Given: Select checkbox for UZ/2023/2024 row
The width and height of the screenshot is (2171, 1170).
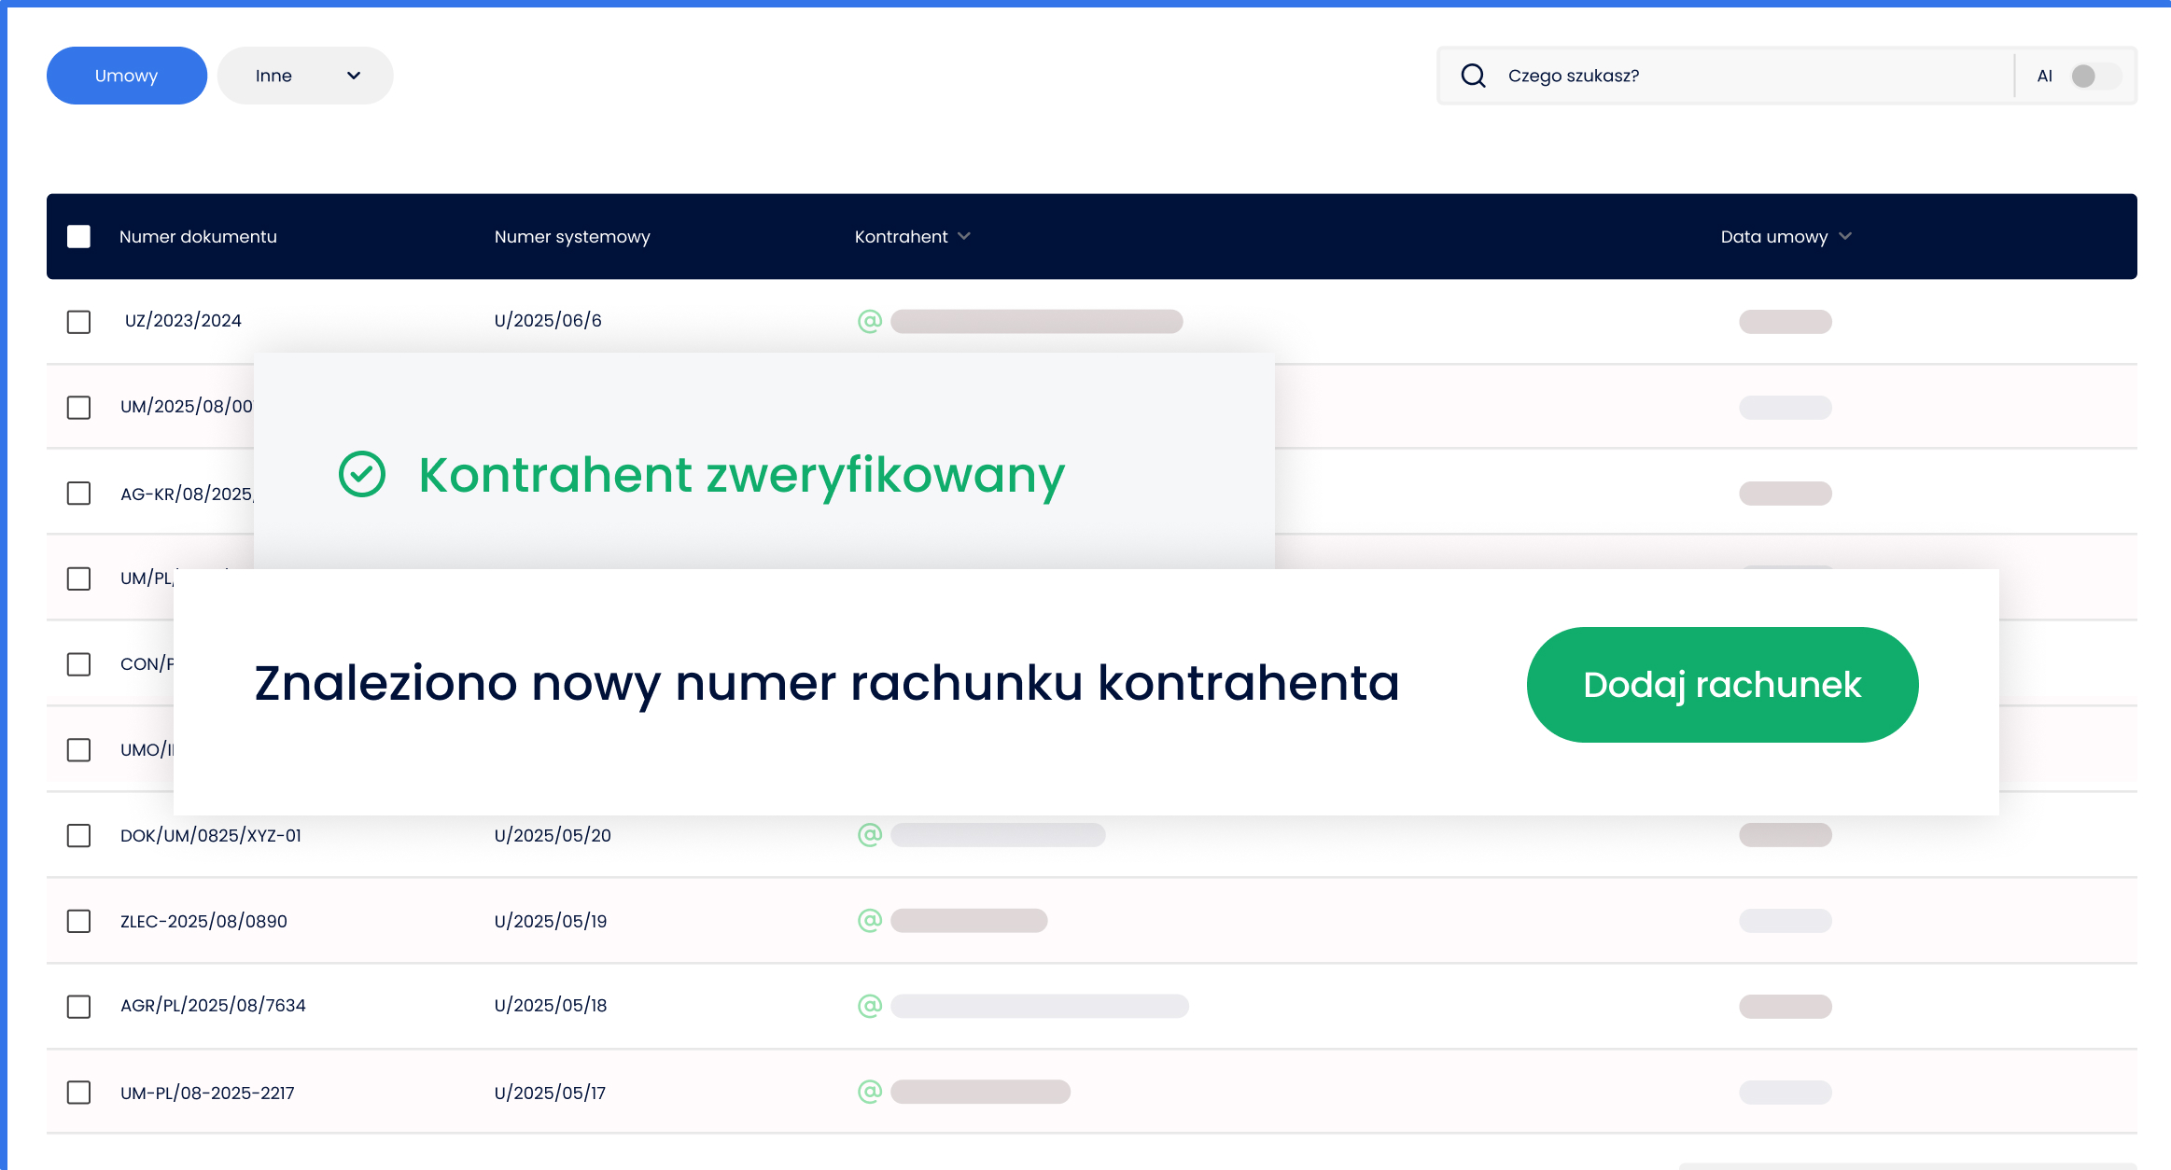Looking at the screenshot, I should 79,322.
